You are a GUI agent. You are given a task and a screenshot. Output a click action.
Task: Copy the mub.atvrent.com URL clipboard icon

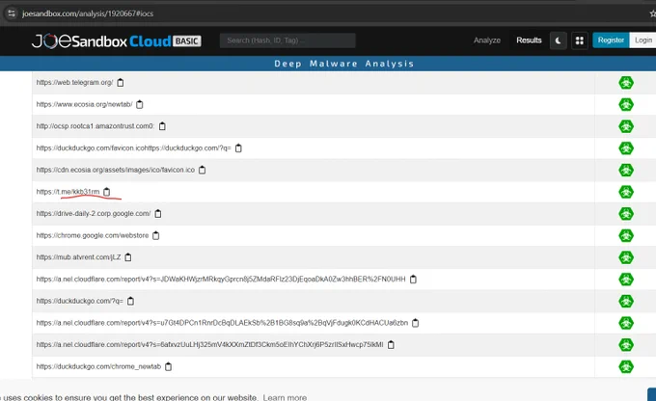point(128,257)
